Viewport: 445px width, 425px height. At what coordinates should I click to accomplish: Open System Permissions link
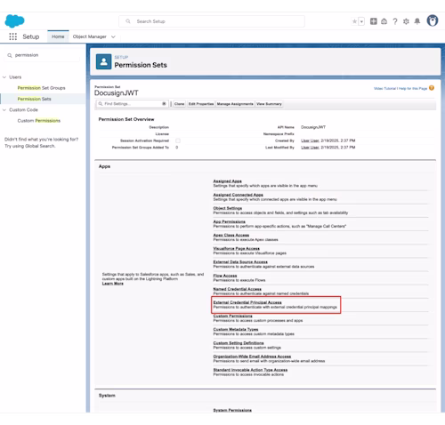(232, 410)
